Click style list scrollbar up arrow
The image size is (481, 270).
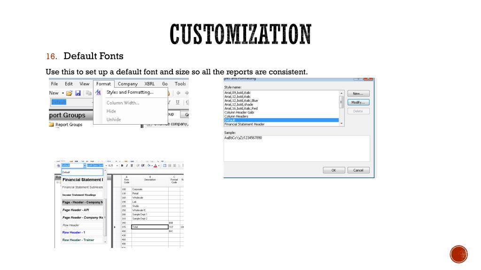coord(341,93)
